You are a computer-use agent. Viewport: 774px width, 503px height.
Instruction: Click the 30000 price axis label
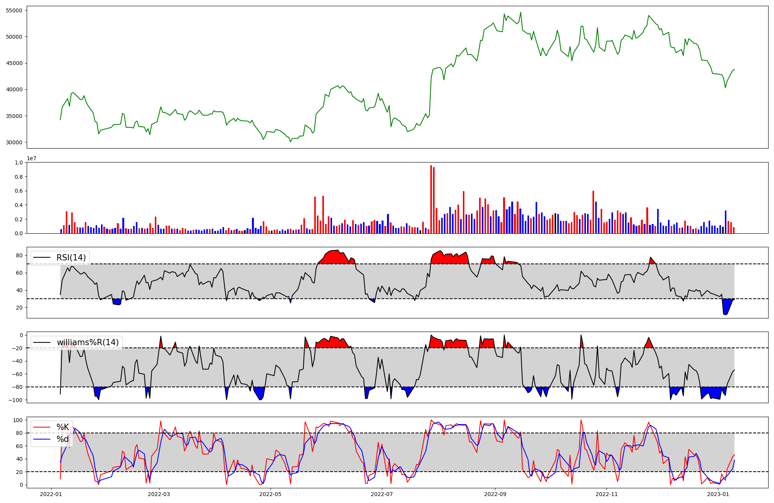pos(14,142)
